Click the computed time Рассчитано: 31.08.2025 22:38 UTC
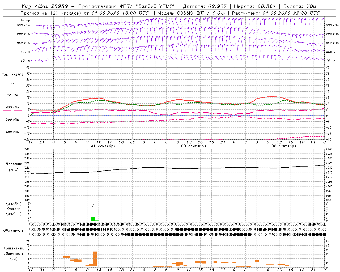This screenshot has width=340, height=272. tap(276, 13)
